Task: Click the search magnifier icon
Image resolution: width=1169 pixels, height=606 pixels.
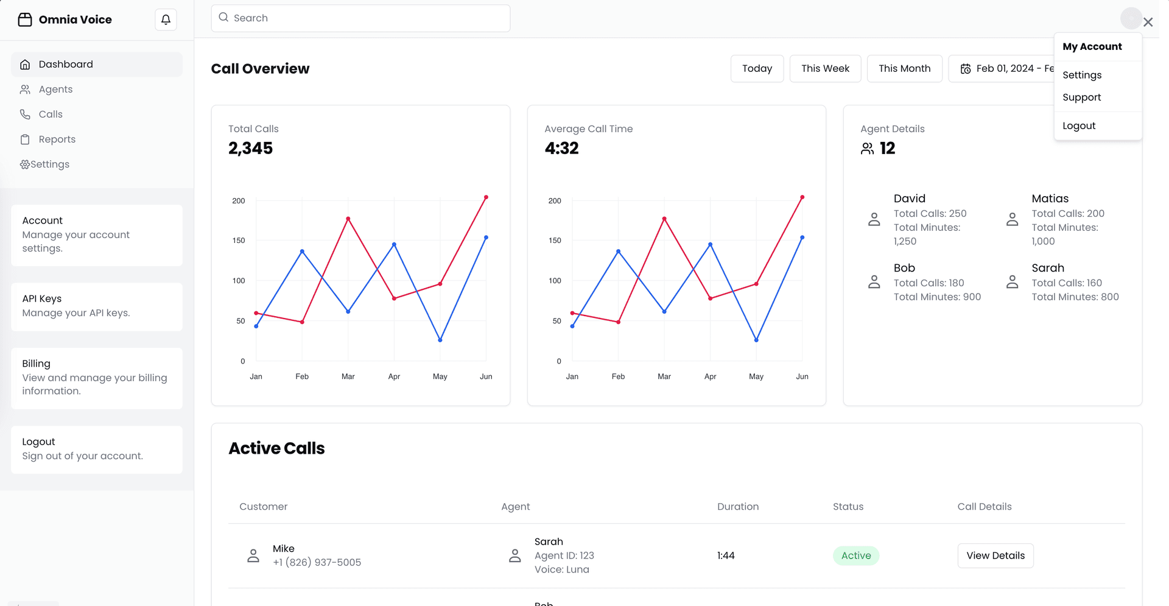Action: point(223,18)
